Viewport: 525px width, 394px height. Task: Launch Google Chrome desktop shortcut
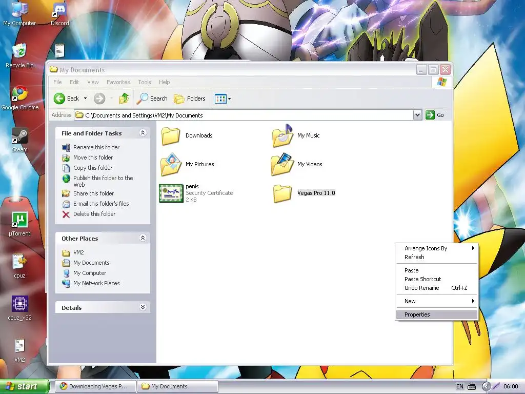point(20,98)
